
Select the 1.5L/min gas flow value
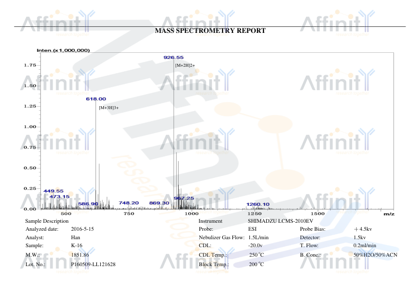[x=258, y=238]
